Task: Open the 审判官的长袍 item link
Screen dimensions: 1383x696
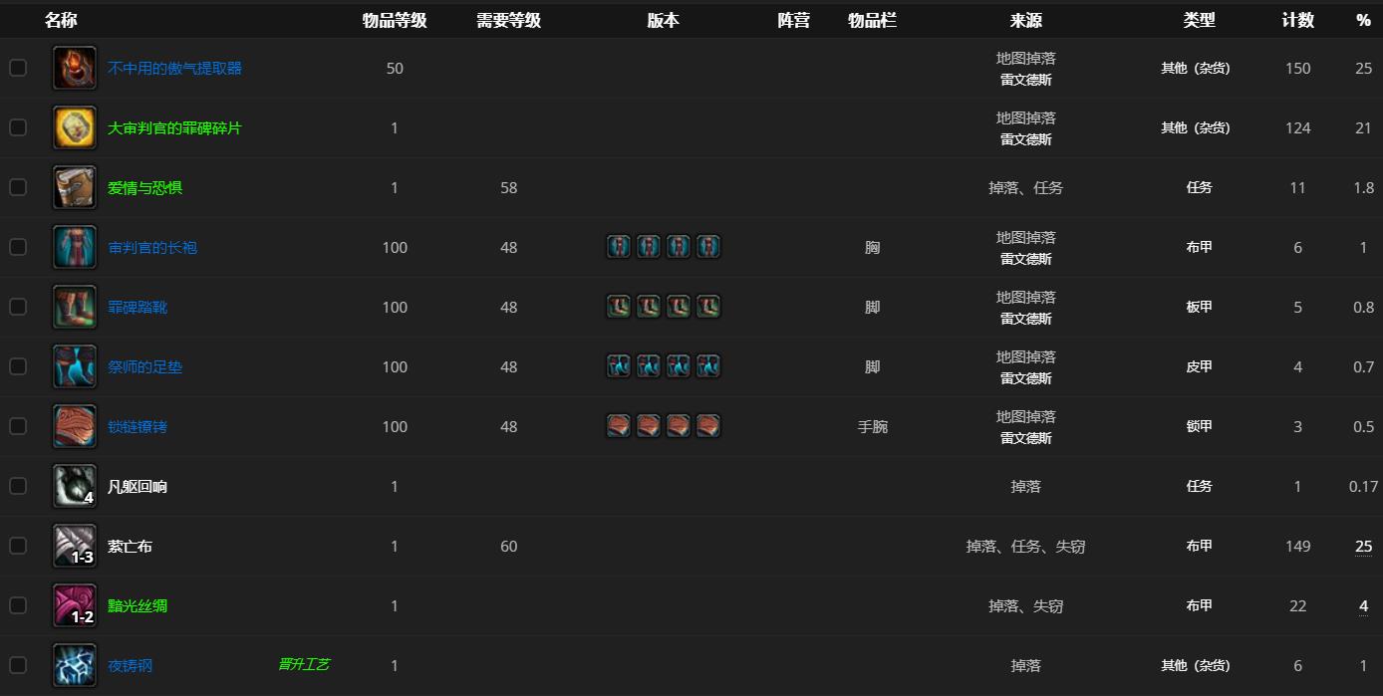Action: pos(152,247)
